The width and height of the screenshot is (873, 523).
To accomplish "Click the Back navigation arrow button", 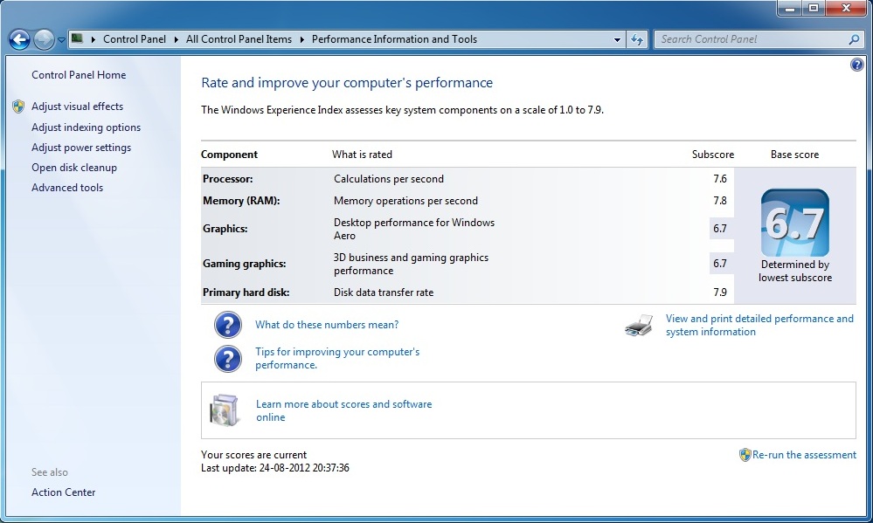I will (19, 39).
